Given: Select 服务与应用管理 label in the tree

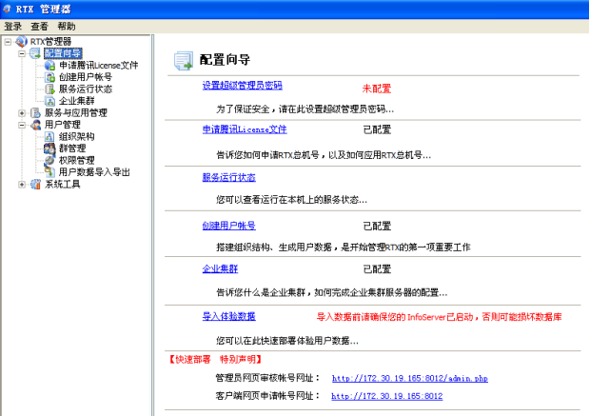Looking at the screenshot, I should pyautogui.click(x=76, y=113).
